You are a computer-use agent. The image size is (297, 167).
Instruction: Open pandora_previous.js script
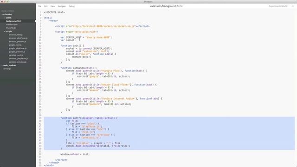point(18,62)
